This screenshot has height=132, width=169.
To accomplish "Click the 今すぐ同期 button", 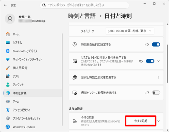I will (141, 121).
